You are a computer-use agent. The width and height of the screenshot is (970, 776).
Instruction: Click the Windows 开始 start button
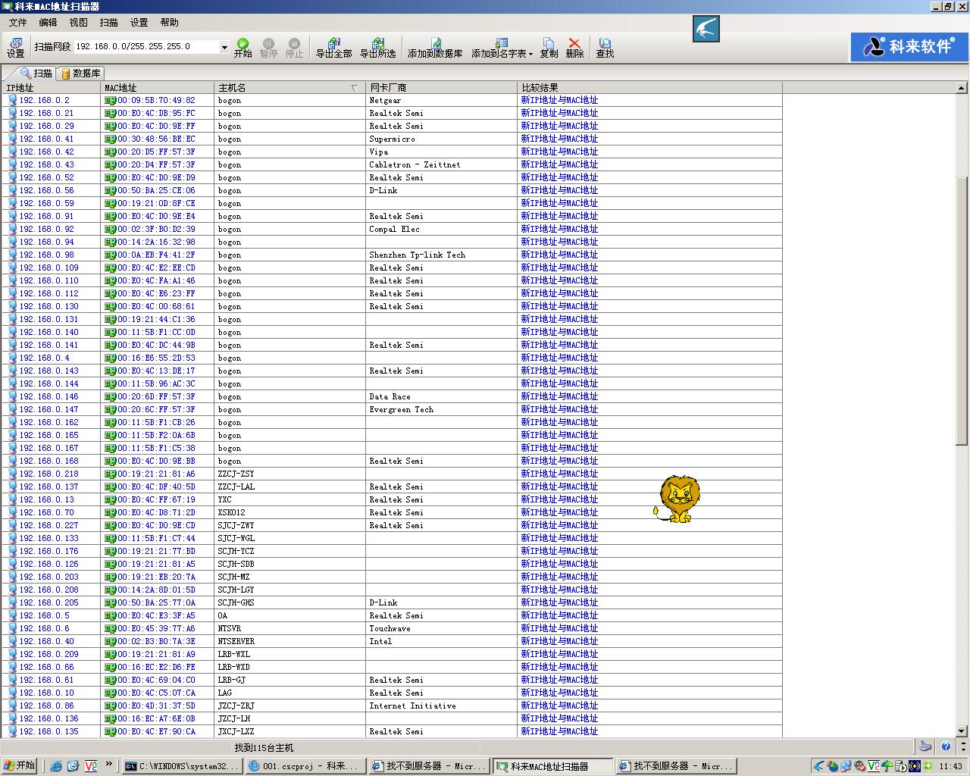pyautogui.click(x=20, y=765)
